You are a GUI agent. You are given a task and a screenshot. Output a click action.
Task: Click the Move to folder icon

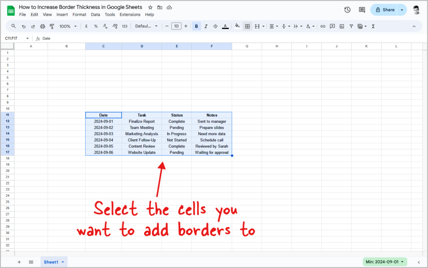point(160,7)
